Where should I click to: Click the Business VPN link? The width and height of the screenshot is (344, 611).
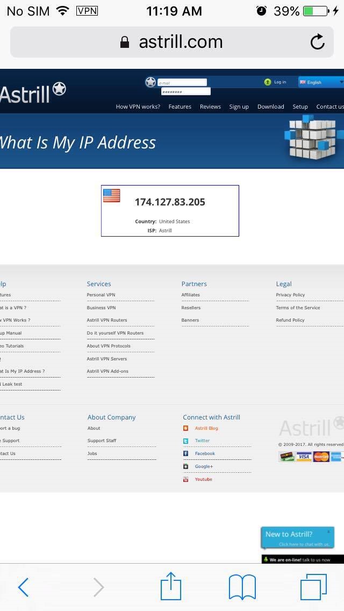coord(101,308)
